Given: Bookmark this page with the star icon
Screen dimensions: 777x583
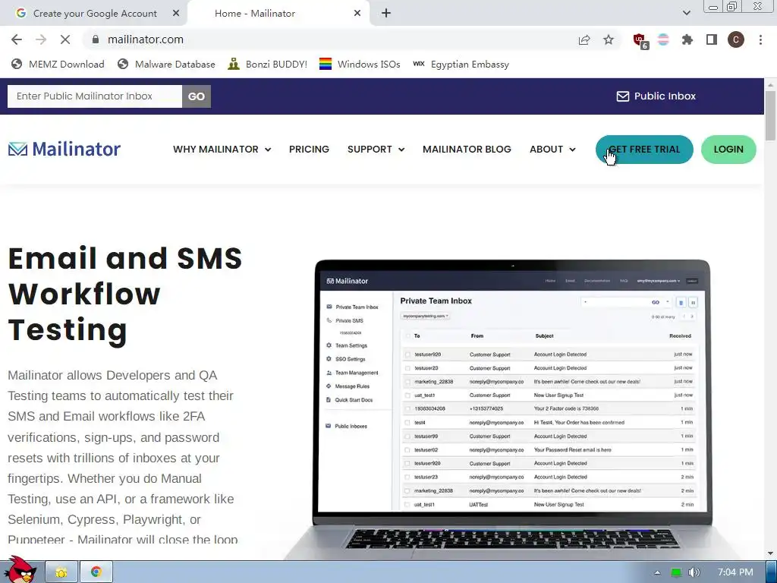Looking at the screenshot, I should pyautogui.click(x=609, y=39).
